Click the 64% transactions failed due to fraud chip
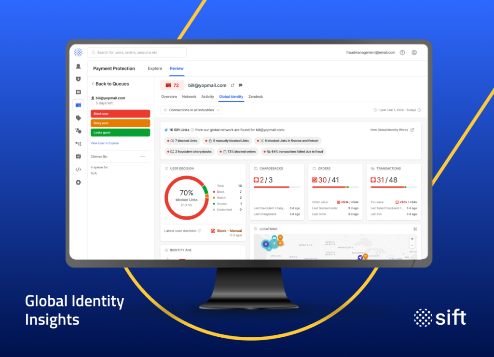 (x=293, y=152)
